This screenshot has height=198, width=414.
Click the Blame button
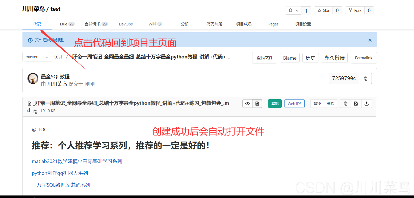click(x=290, y=58)
